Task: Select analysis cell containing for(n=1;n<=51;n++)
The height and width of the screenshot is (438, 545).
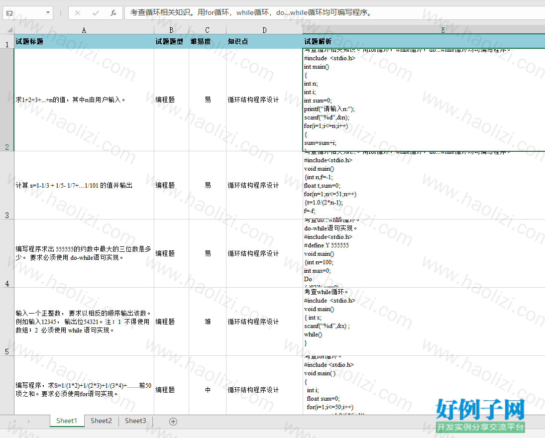Action: pos(424,185)
